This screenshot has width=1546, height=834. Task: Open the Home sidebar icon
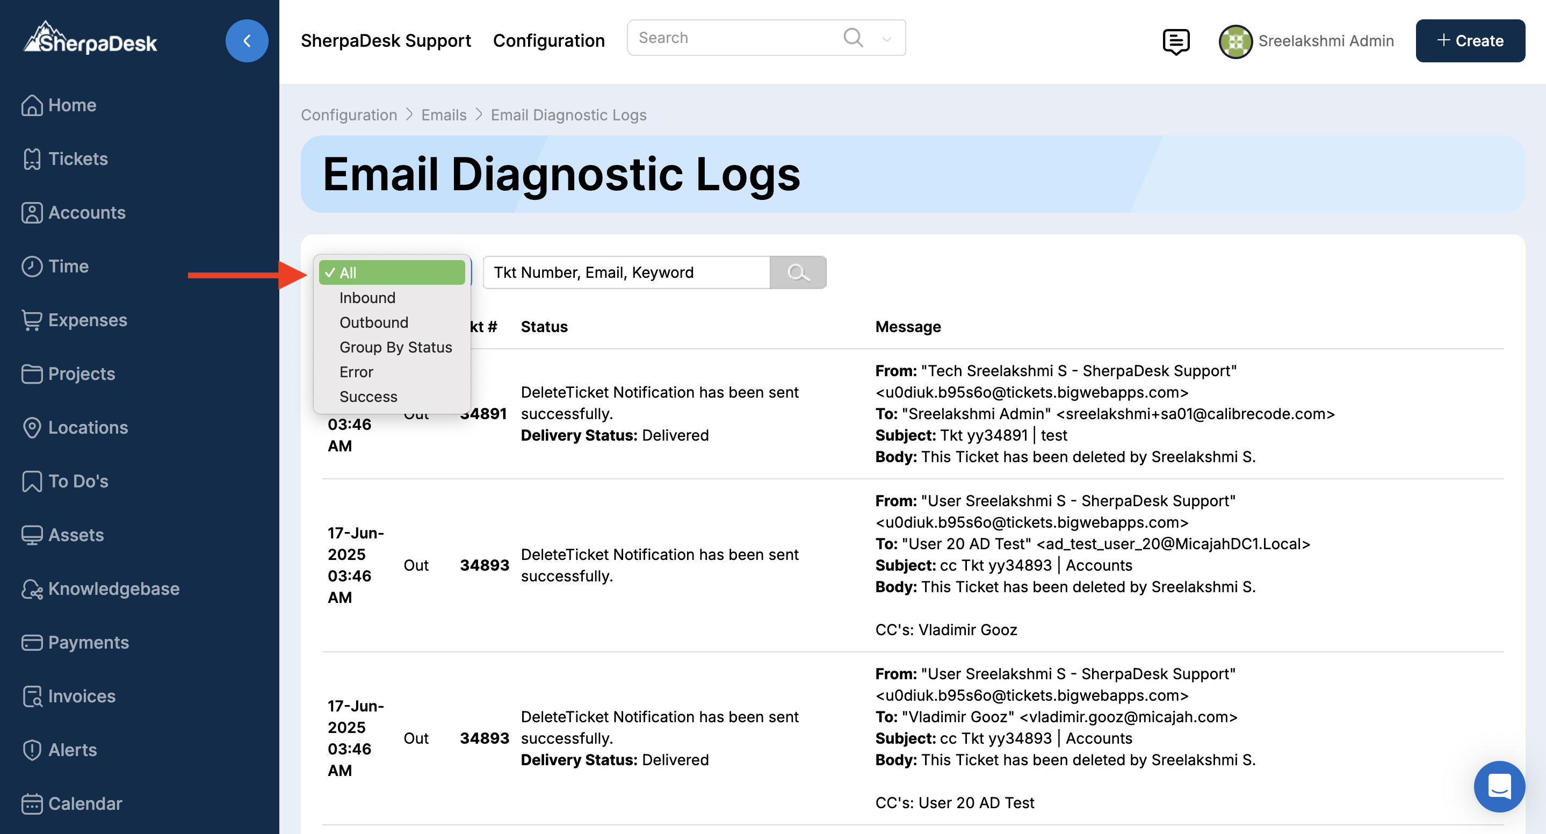[32, 105]
